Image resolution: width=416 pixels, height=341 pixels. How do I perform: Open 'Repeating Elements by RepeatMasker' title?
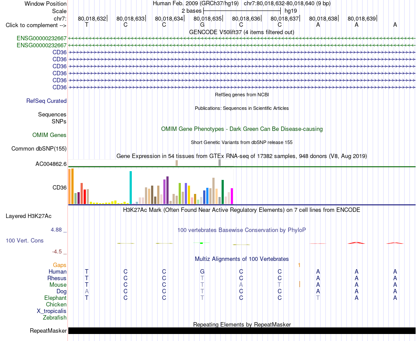point(242,324)
